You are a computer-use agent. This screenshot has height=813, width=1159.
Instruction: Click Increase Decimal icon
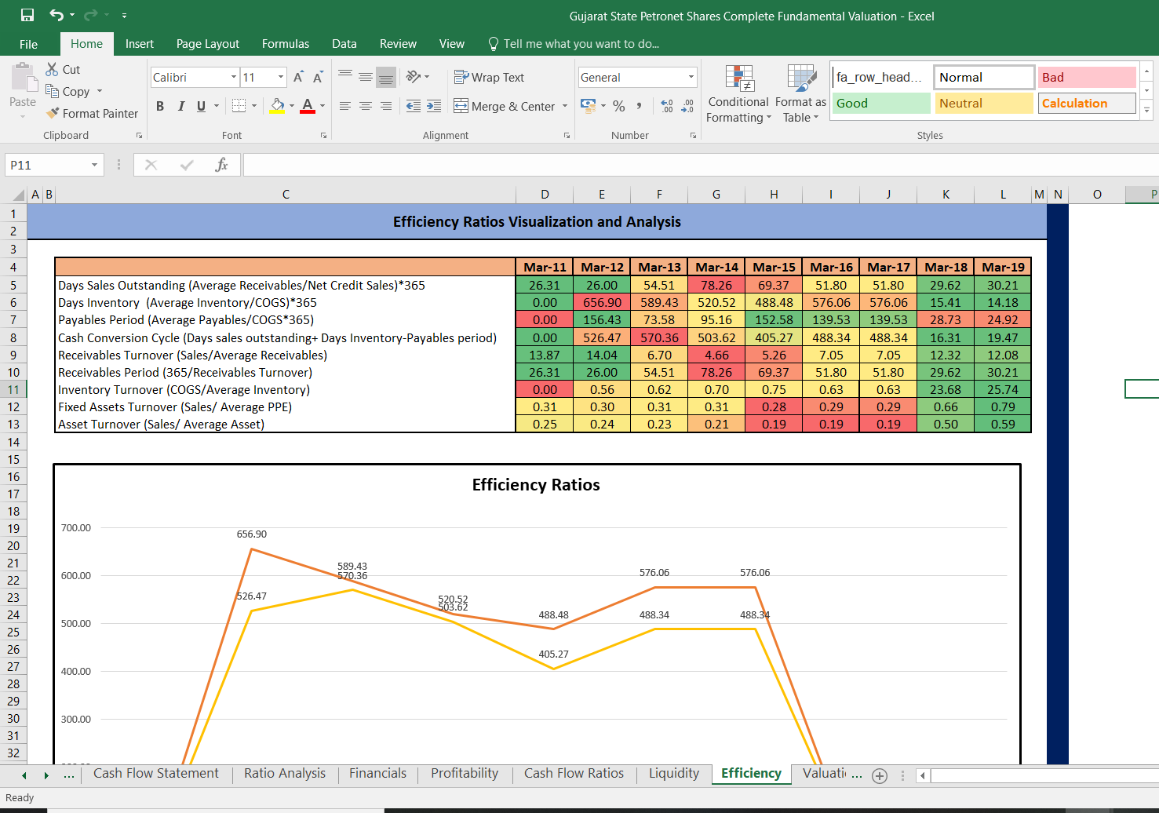(x=667, y=105)
